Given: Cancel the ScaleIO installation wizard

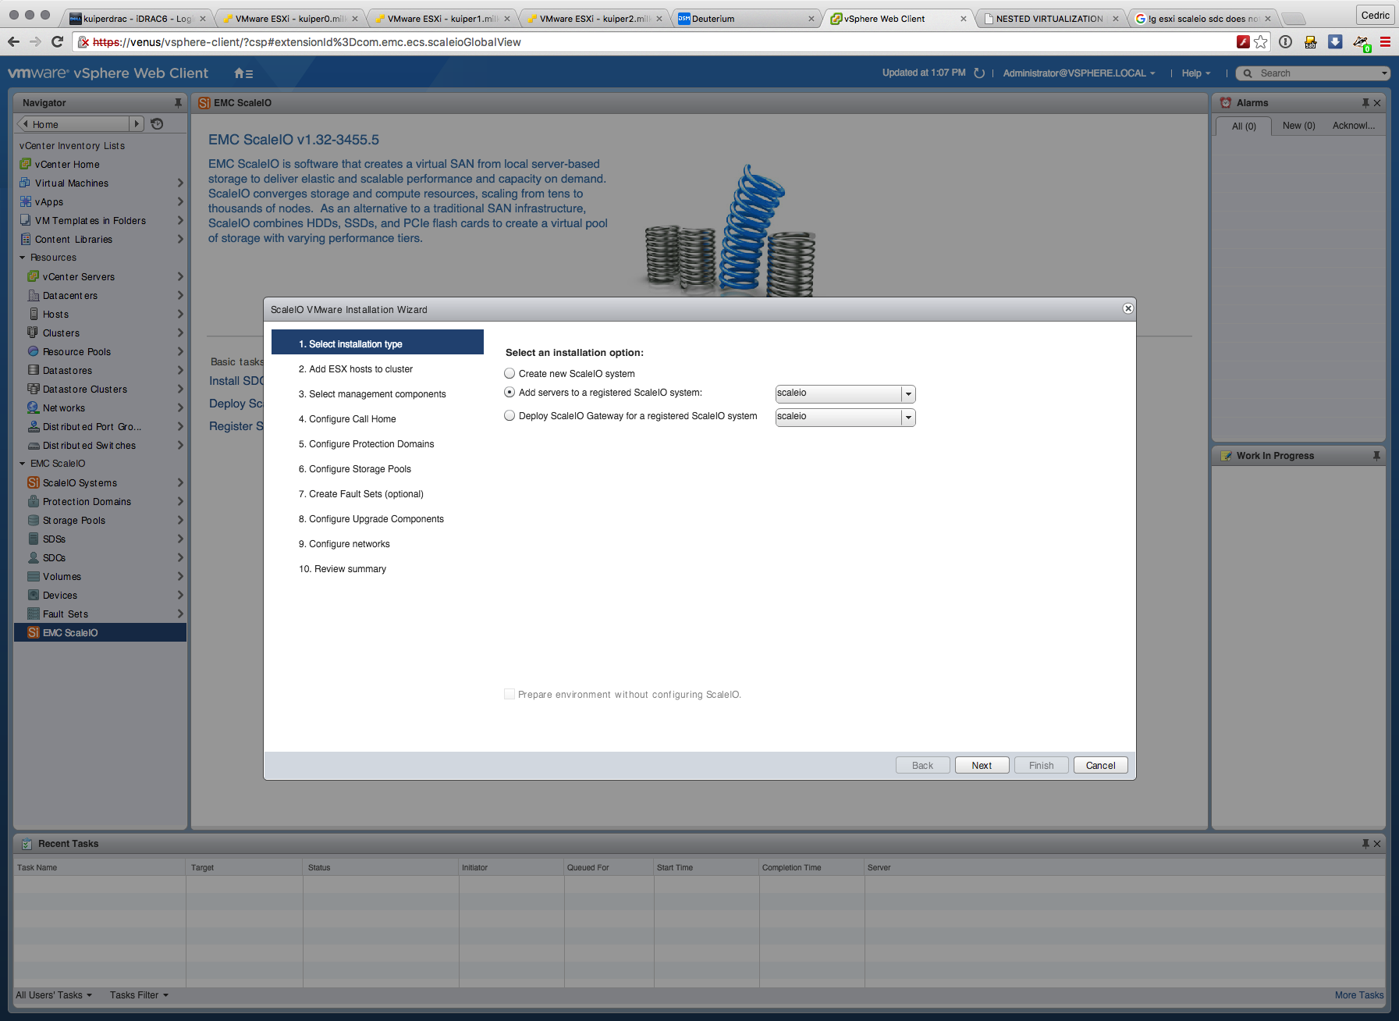Looking at the screenshot, I should coord(1100,766).
